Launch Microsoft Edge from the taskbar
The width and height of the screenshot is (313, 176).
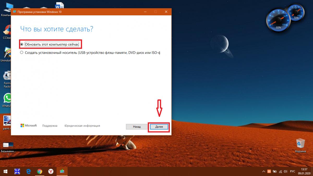pyautogui.click(x=29, y=171)
